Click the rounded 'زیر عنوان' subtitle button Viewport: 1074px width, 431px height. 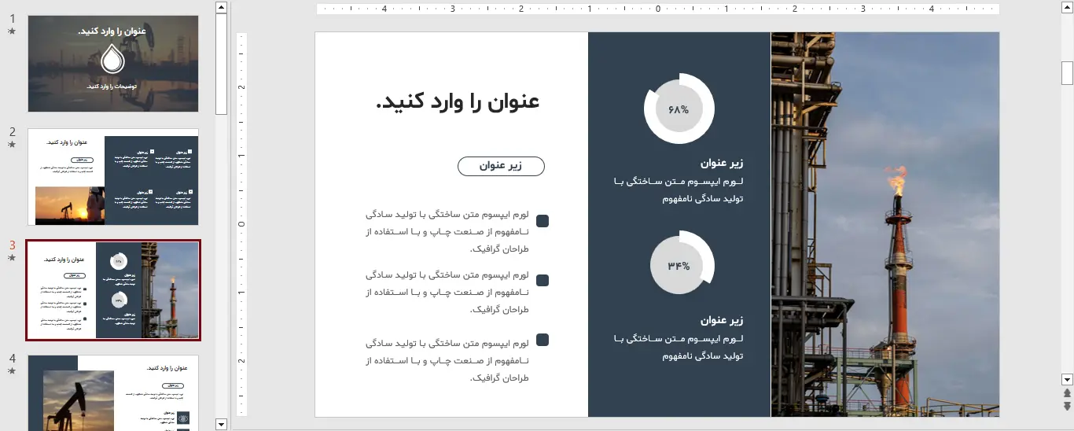(501, 166)
